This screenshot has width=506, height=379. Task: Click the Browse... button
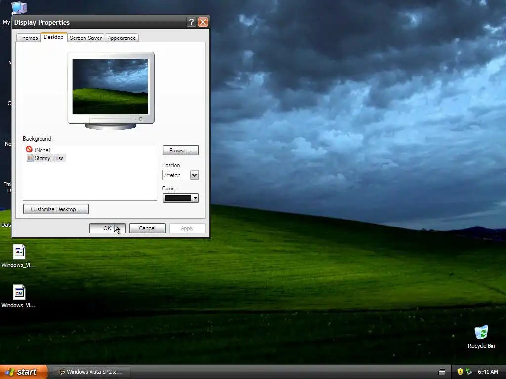point(180,151)
